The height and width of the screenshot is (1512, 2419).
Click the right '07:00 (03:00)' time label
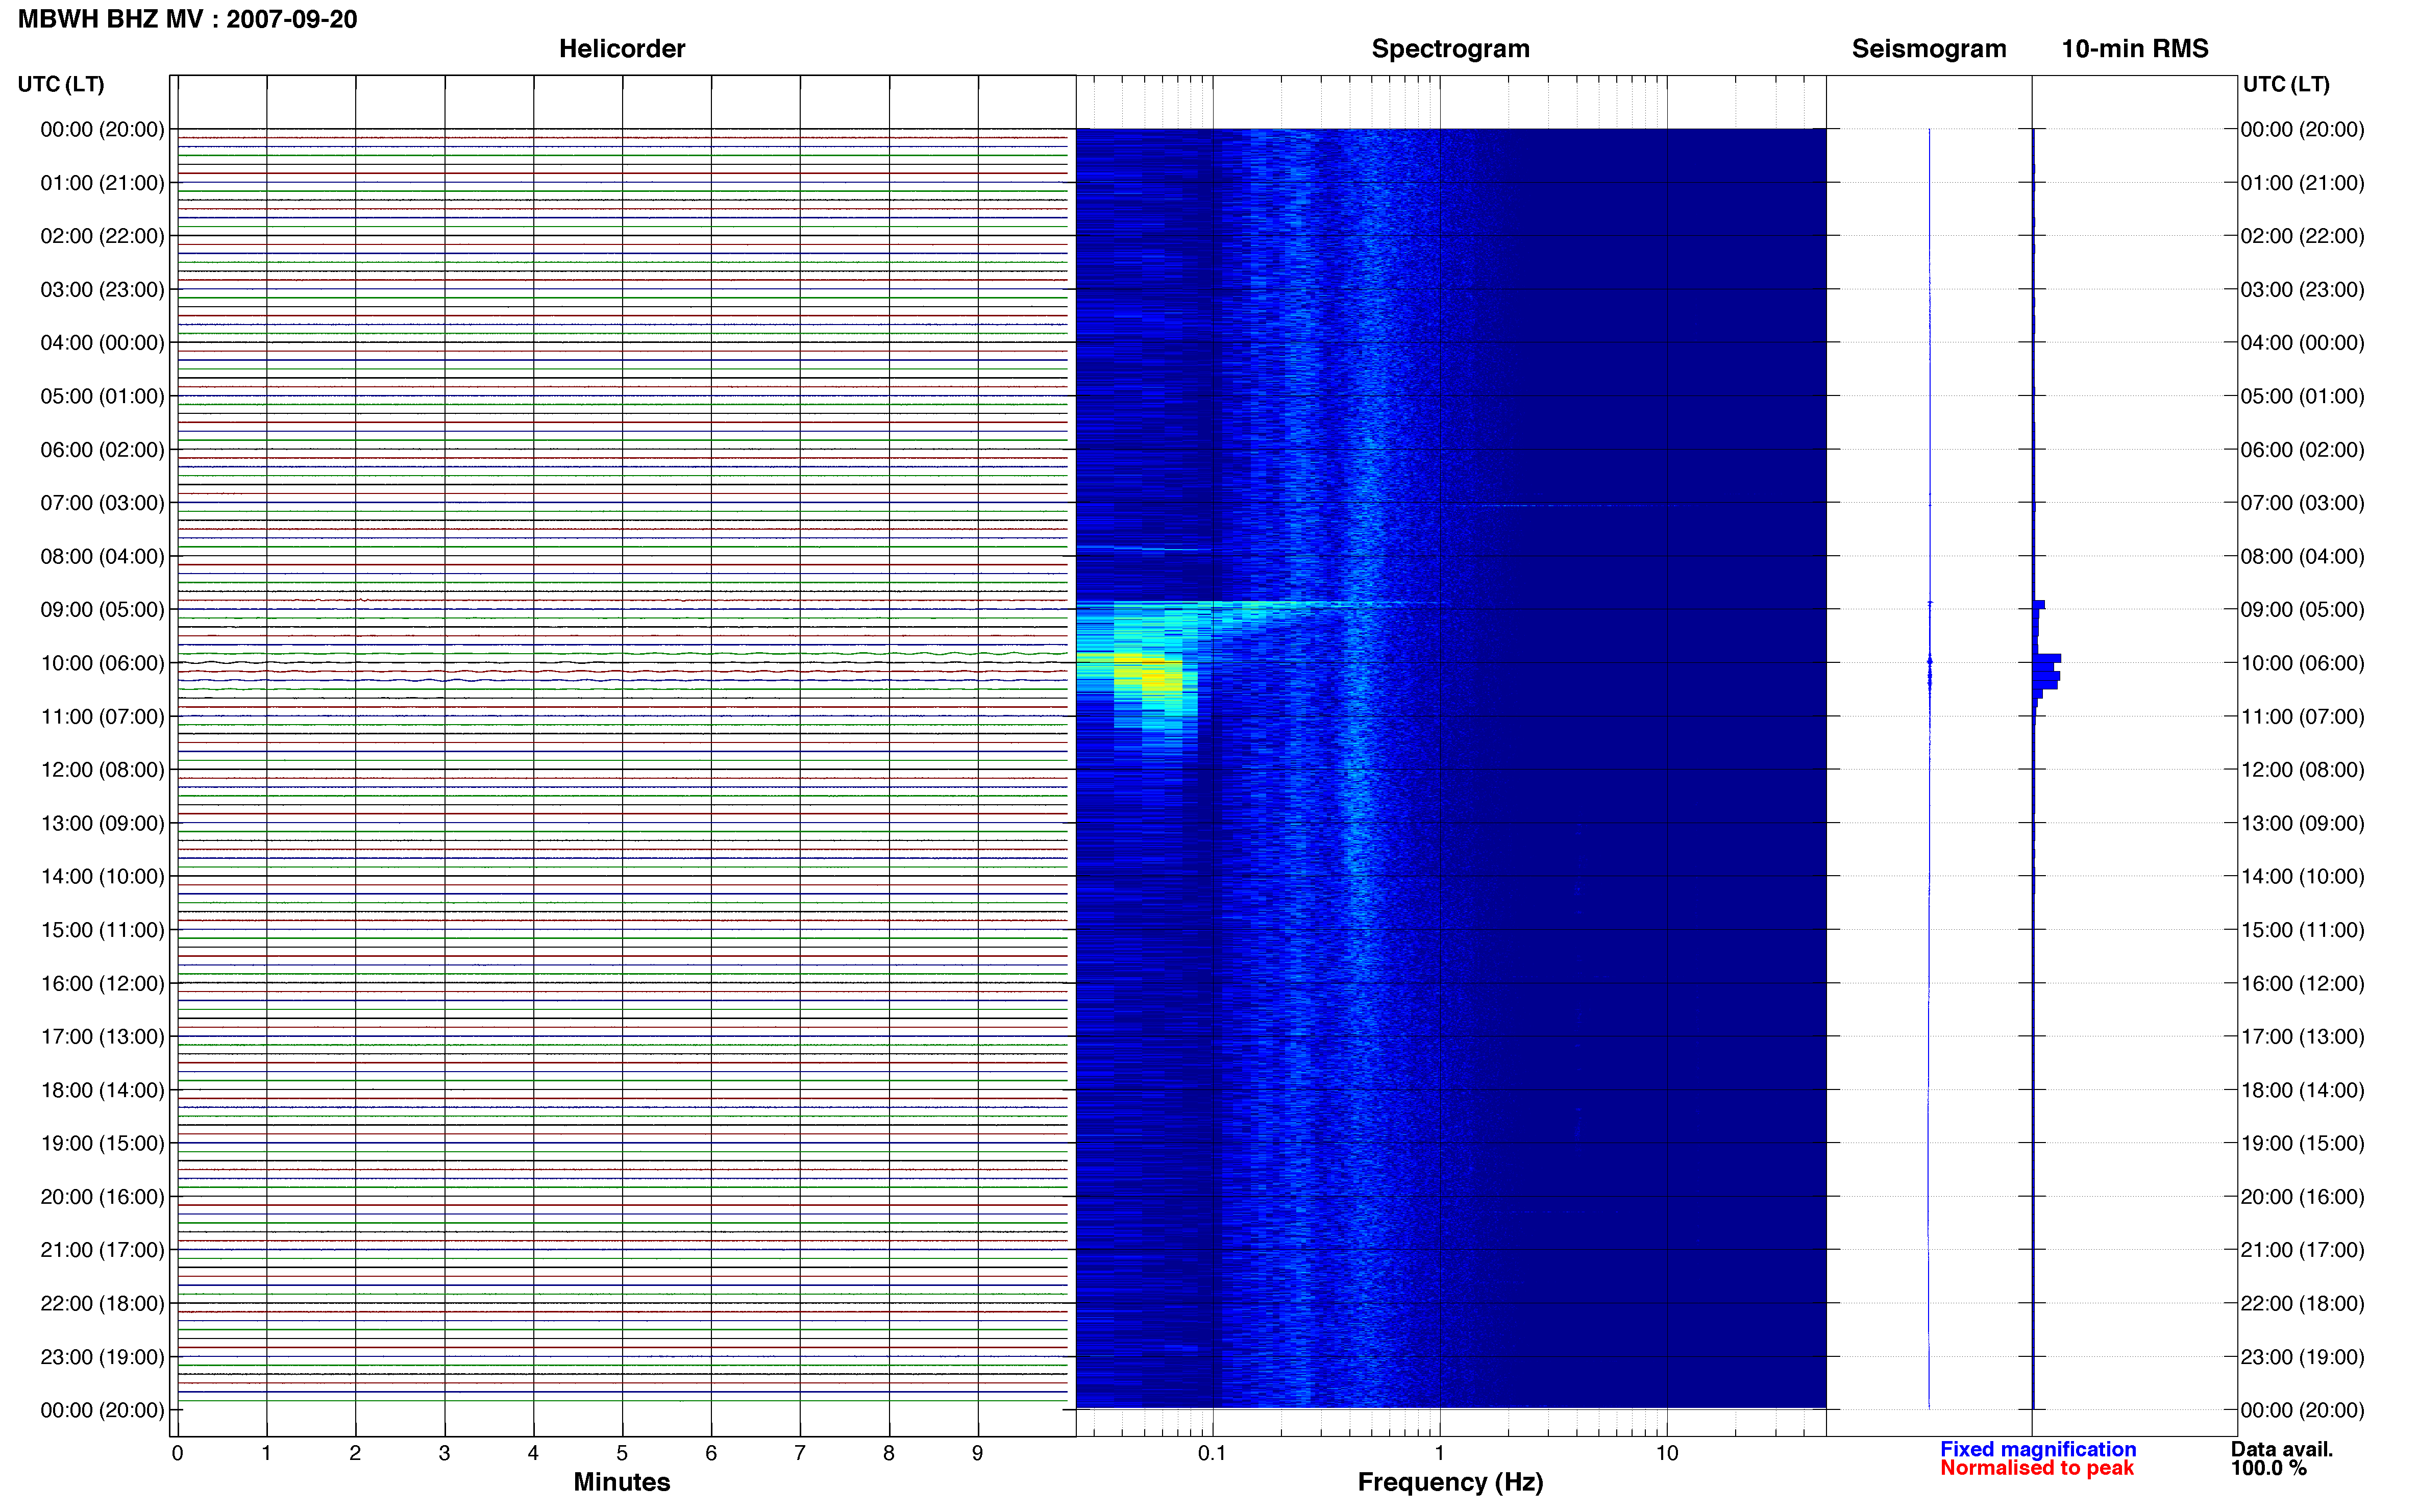(x=2302, y=503)
